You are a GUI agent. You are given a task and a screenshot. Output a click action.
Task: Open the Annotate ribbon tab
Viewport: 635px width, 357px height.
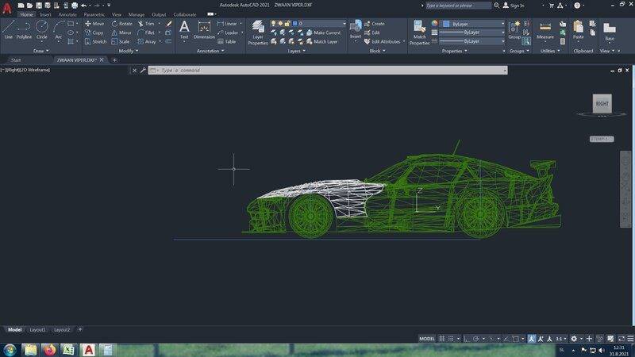click(68, 14)
